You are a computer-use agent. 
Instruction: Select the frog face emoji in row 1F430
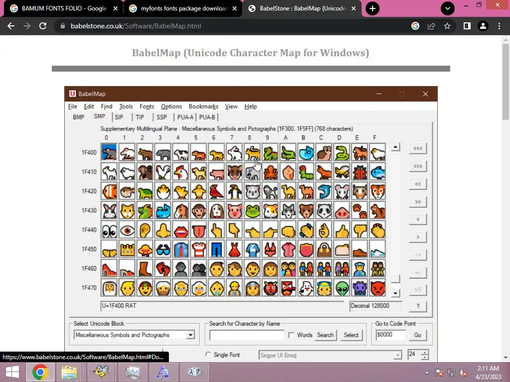pyautogui.click(x=252, y=210)
